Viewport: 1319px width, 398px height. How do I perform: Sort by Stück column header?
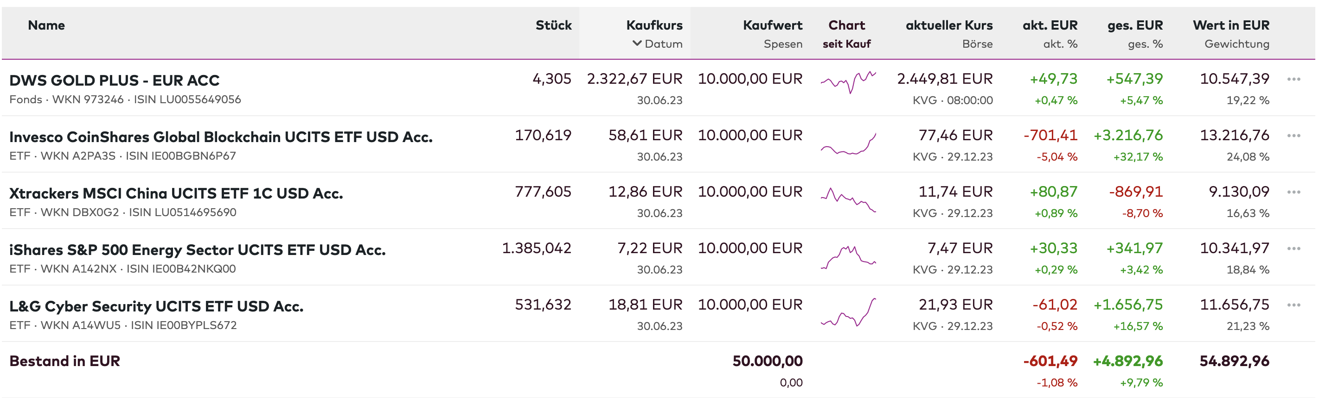[x=553, y=25]
